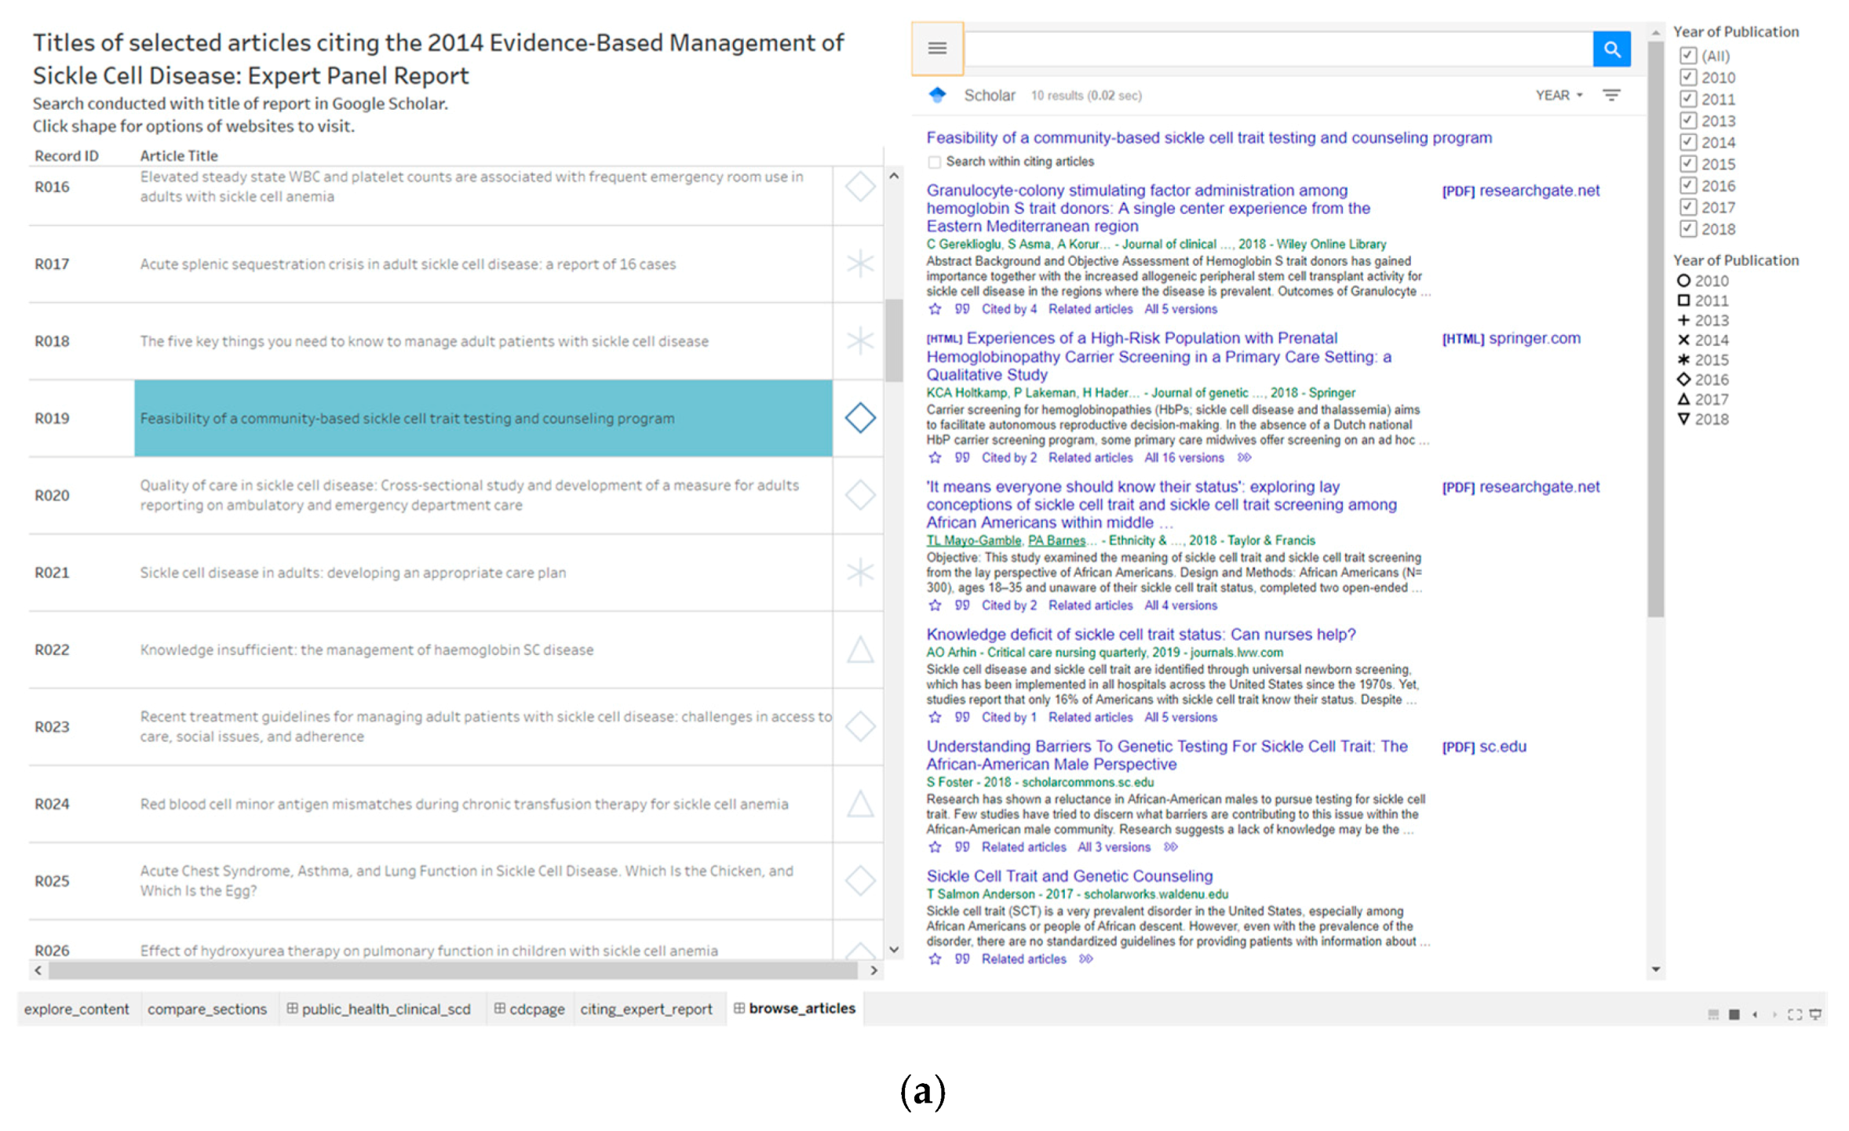Enable Search within citing articles checkbox
This screenshot has height=1131, width=1849.
934,162
